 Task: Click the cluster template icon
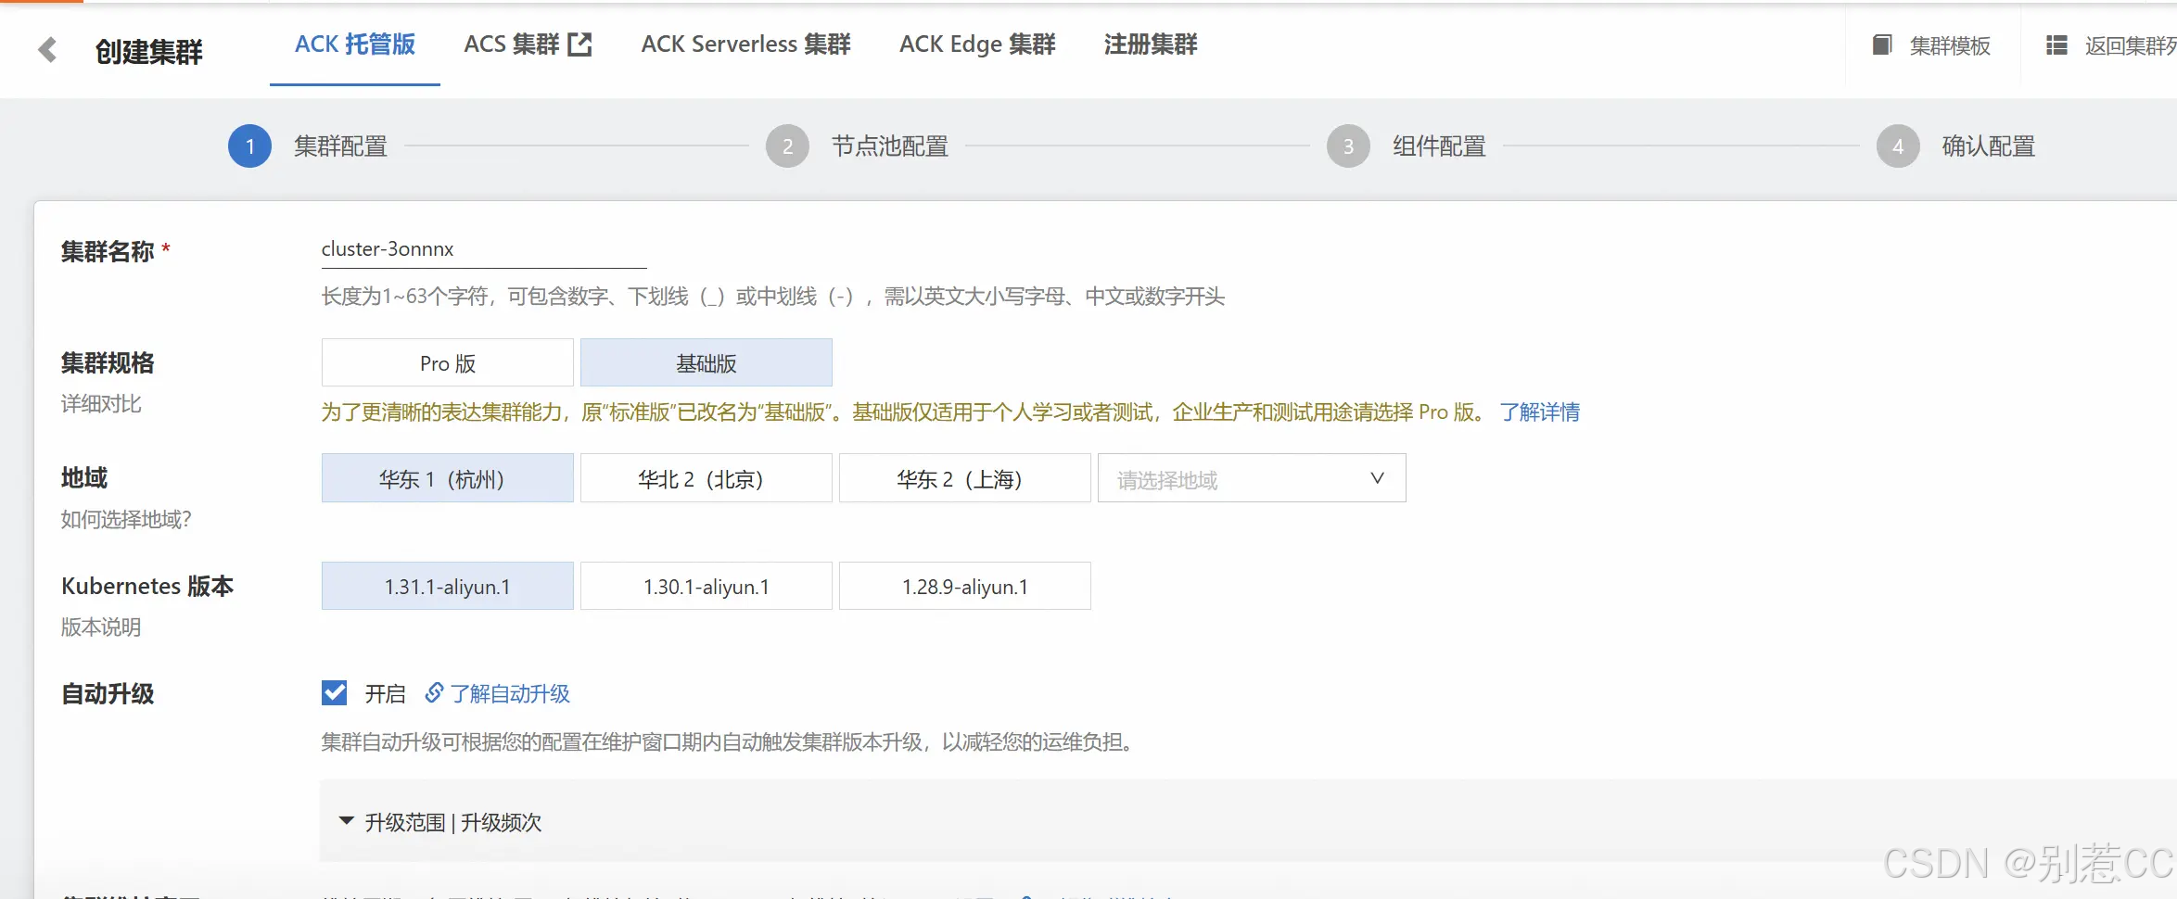tap(1882, 44)
